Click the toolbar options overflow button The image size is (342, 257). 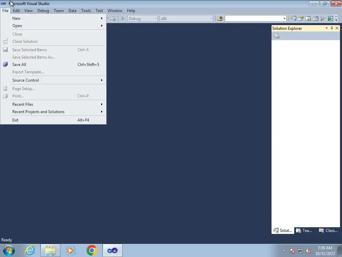point(336,19)
